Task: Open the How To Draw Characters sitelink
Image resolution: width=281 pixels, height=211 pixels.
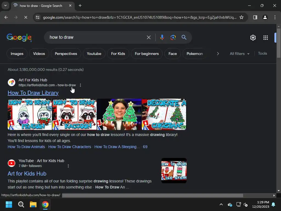Action: 70,147
